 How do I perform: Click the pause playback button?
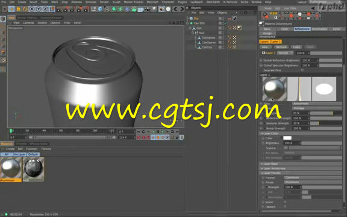pos(158,132)
